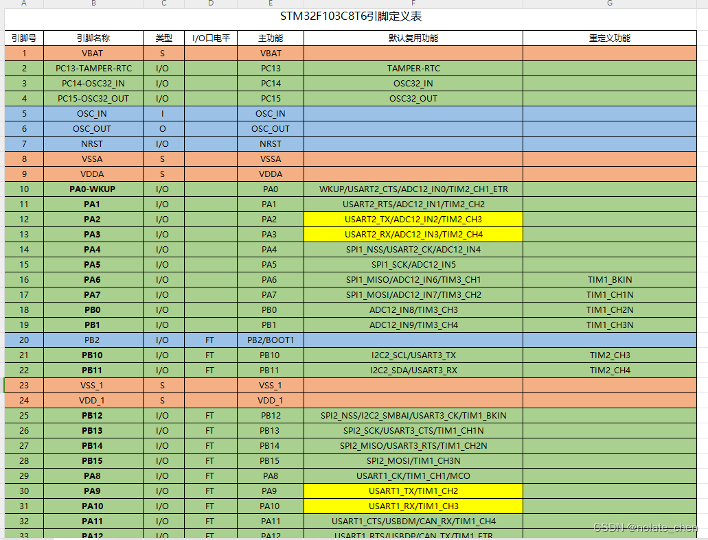Select the VDDA main function cell
Viewport: 708px width, 540px height.
tap(271, 174)
